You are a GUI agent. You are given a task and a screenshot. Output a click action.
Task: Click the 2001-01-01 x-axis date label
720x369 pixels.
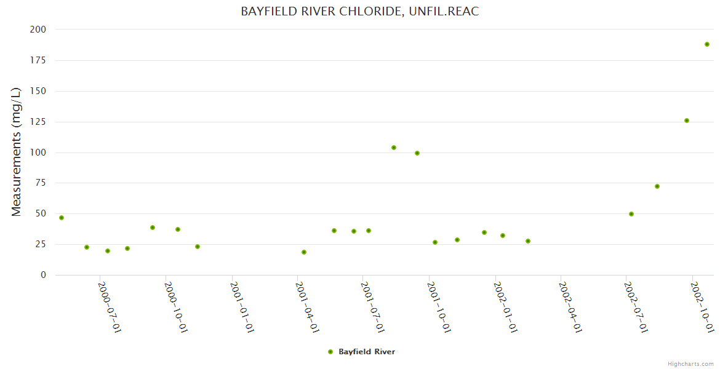point(242,307)
